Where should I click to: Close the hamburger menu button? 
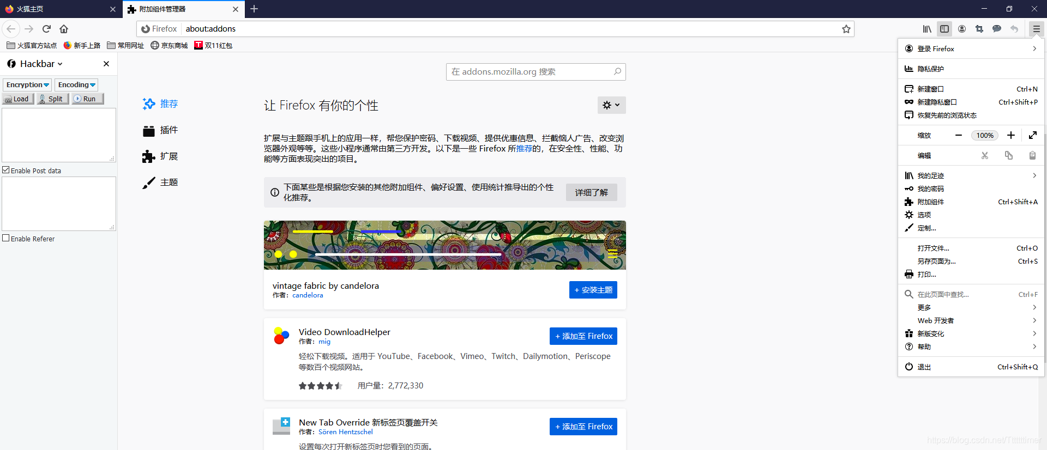coord(1037,29)
